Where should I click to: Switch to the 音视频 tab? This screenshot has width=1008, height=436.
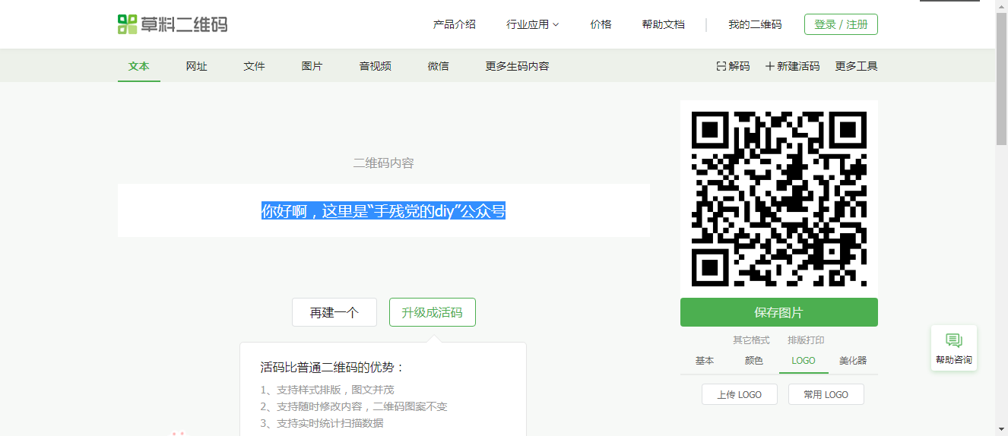click(x=376, y=66)
